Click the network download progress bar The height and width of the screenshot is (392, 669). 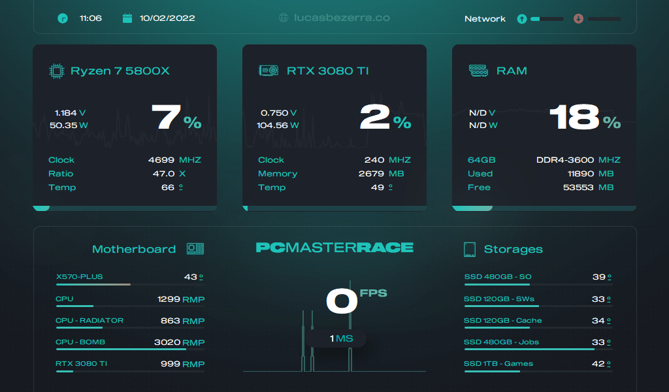coord(604,19)
